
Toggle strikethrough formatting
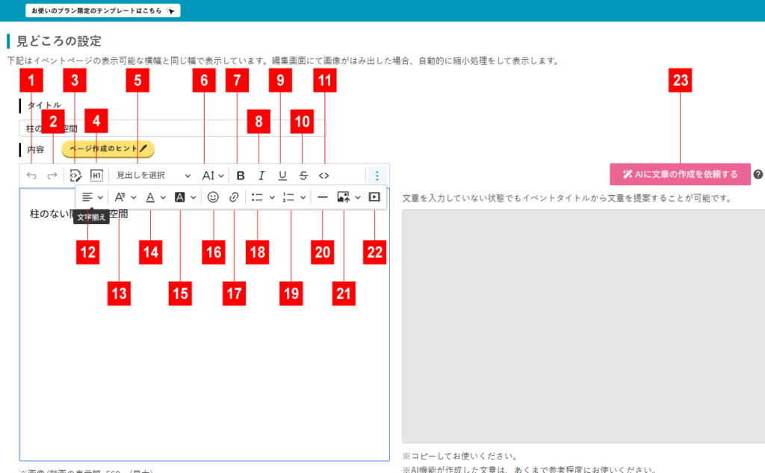click(x=303, y=176)
